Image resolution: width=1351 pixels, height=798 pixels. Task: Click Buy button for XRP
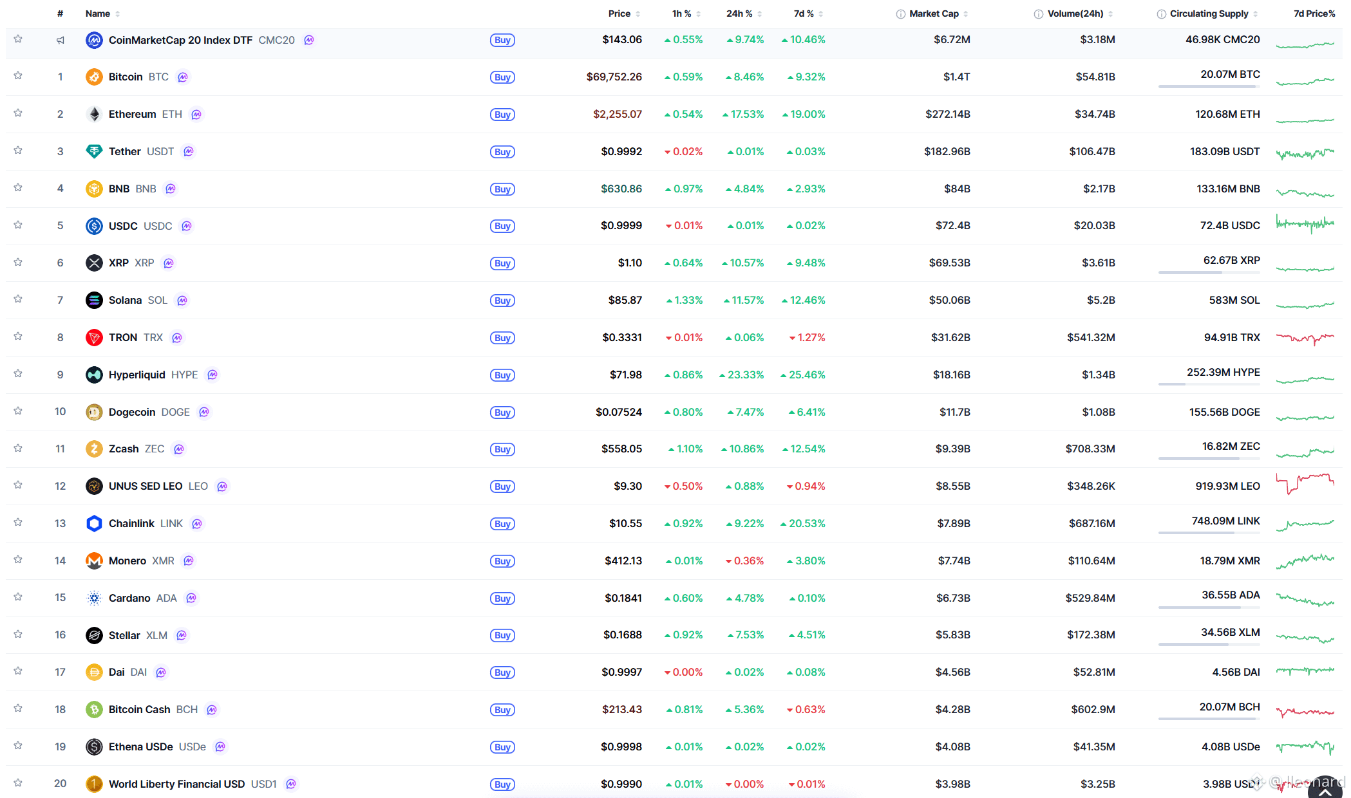click(502, 263)
